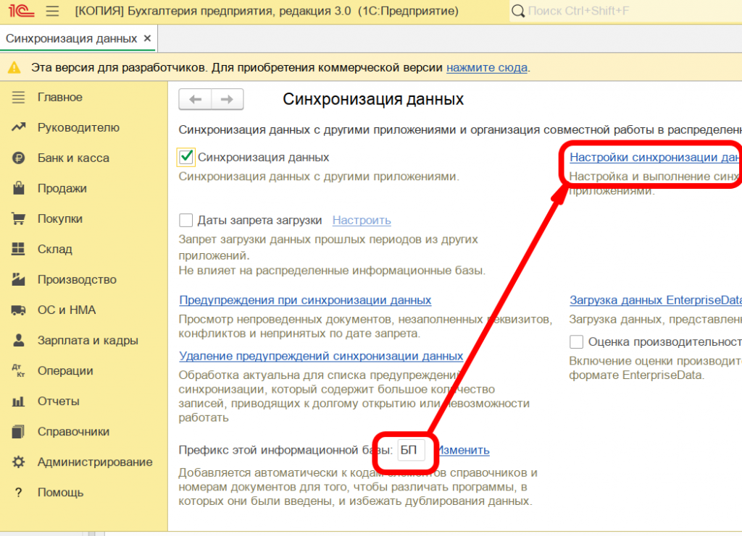Follow the 'нажмите сюда' link
Screen dimensions: 742x536
(487, 67)
